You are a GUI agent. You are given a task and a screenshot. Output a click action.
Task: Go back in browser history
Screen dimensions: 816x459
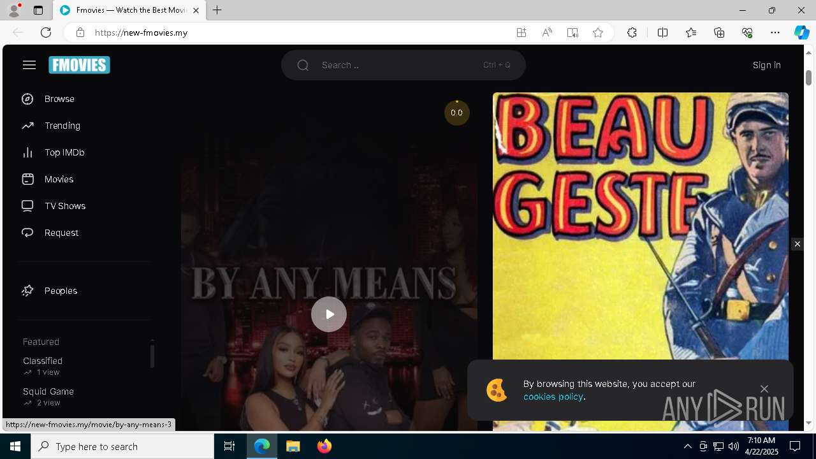click(x=18, y=33)
